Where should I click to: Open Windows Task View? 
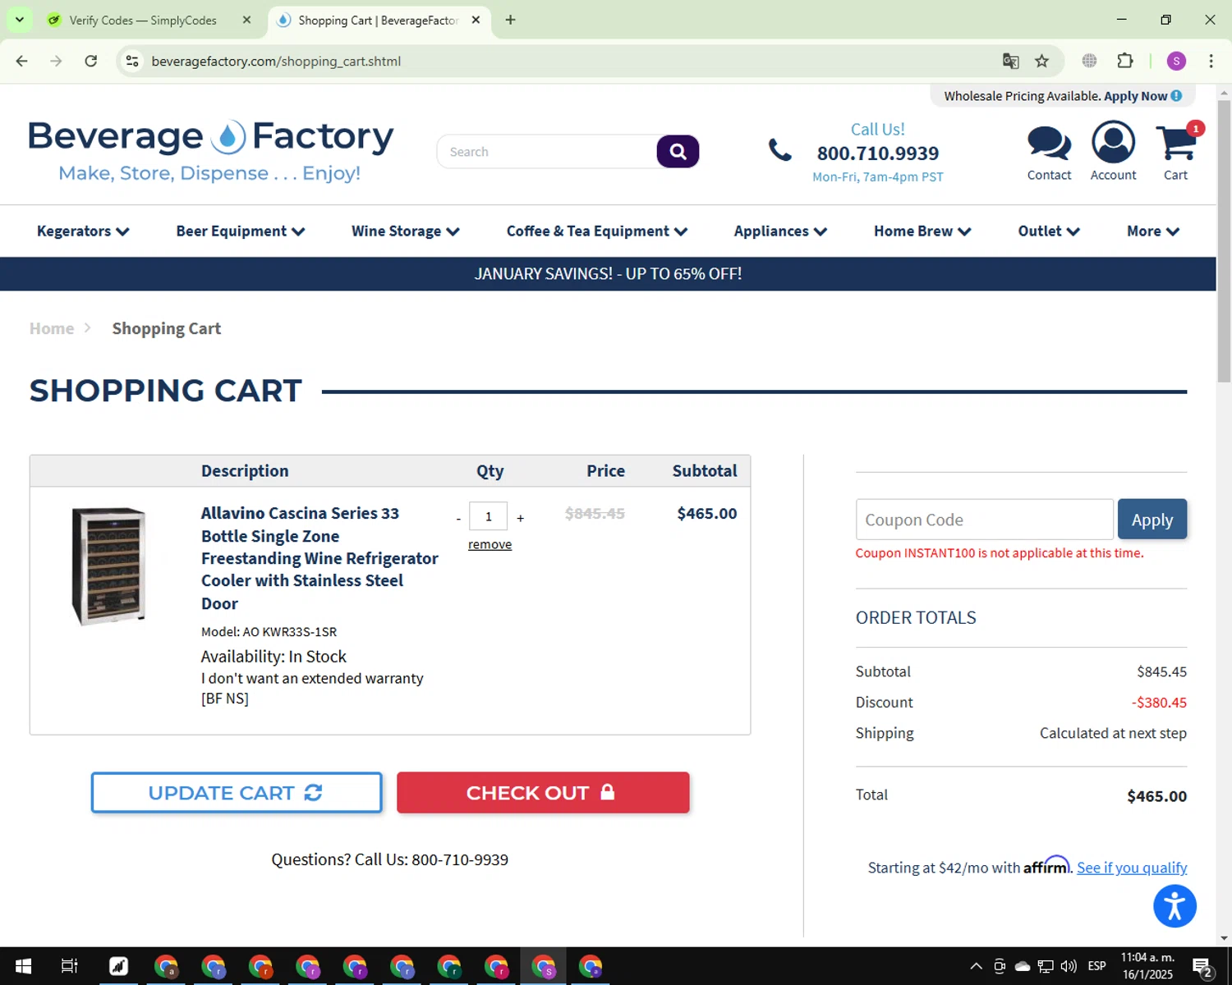point(70,966)
